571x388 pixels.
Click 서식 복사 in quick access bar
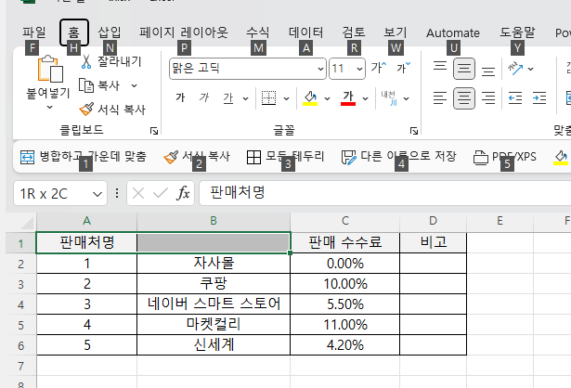[197, 157]
